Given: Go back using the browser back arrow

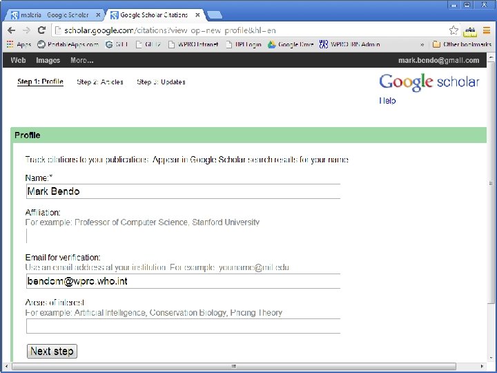Looking at the screenshot, I should click(12, 30).
